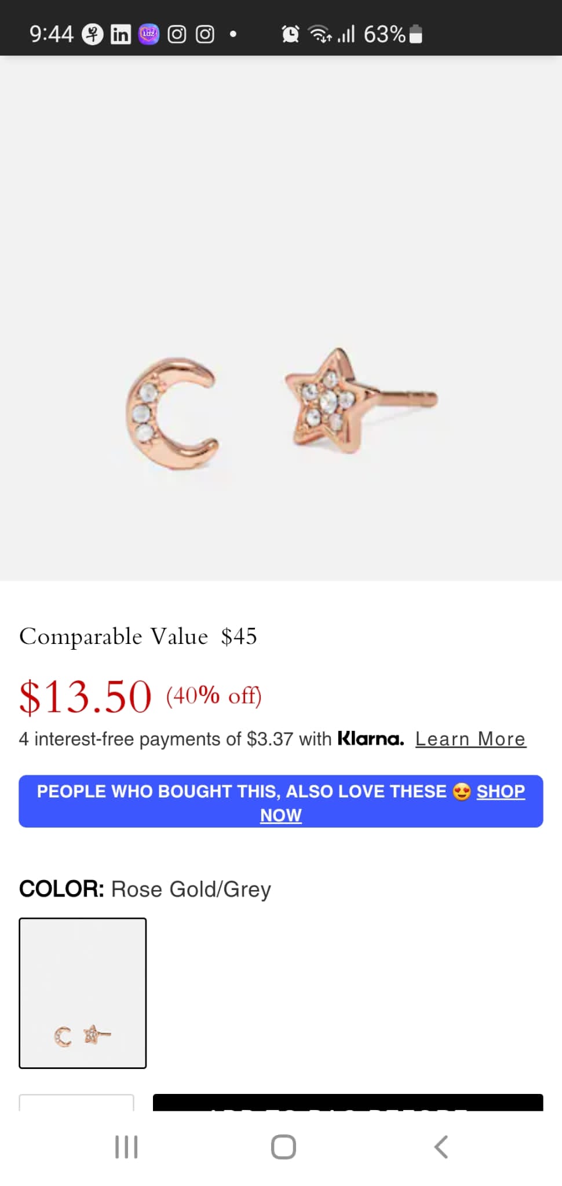562x1186 pixels.
Task: Tap the first Instagram notification icon
Action: tap(177, 34)
